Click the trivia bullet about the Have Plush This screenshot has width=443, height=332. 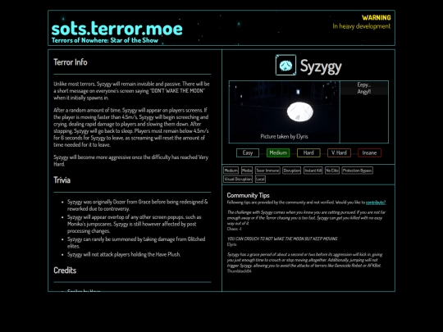124,254
